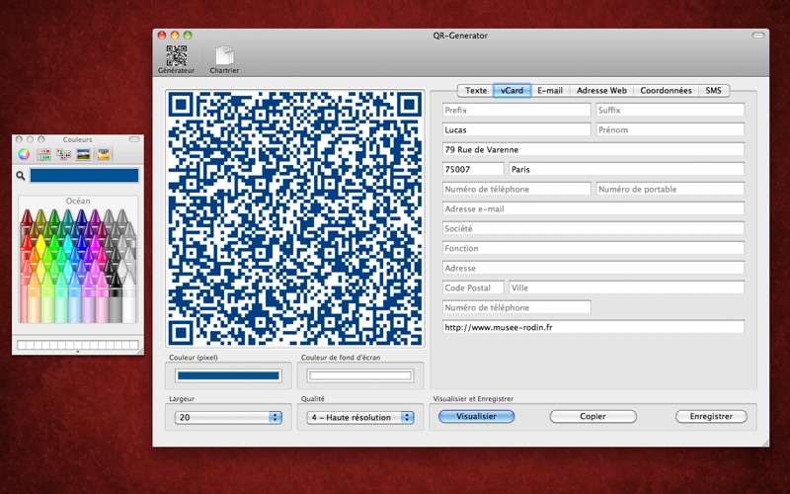Click the Adresse e-mail field
The width and height of the screenshot is (790, 494).
pos(593,208)
